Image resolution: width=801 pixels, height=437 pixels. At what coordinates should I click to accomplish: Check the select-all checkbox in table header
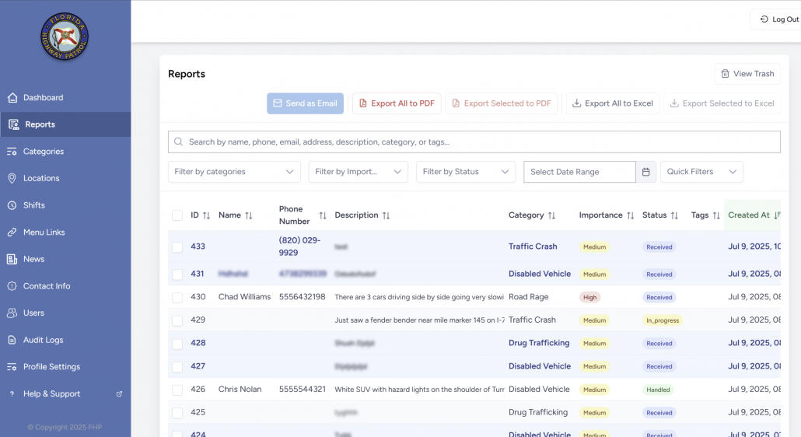(x=177, y=215)
